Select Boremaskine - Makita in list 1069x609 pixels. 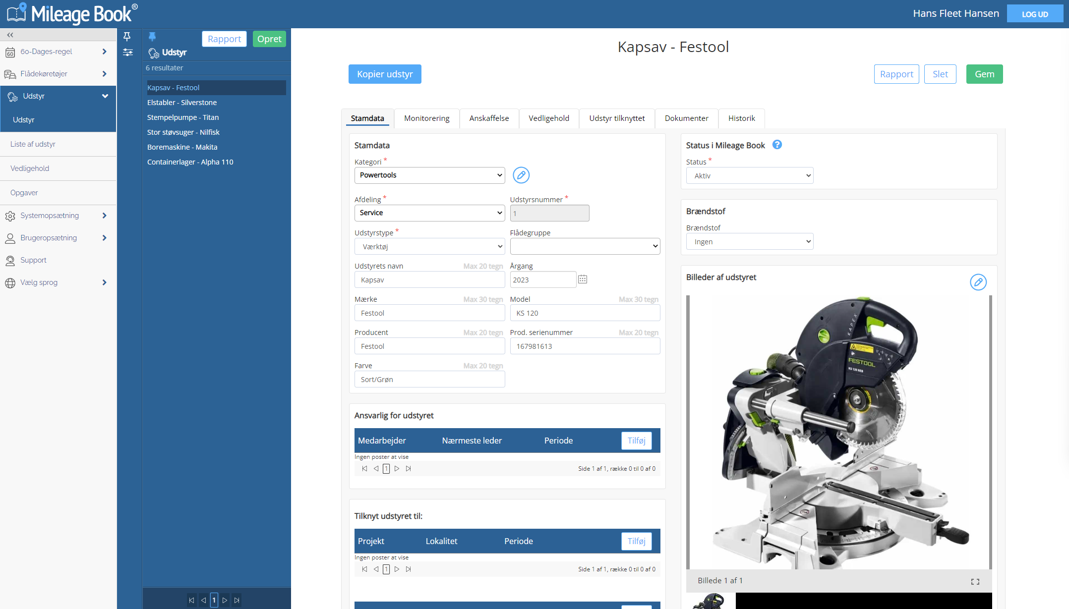point(182,147)
